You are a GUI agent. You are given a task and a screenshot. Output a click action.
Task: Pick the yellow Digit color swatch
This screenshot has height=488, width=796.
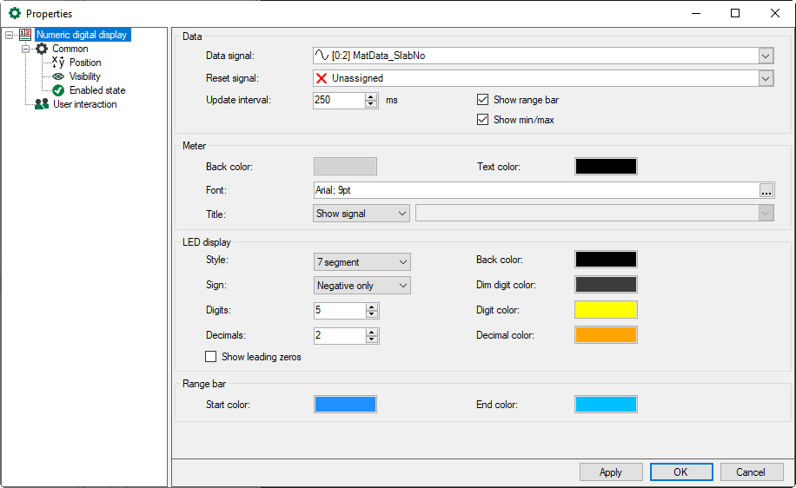tap(606, 310)
